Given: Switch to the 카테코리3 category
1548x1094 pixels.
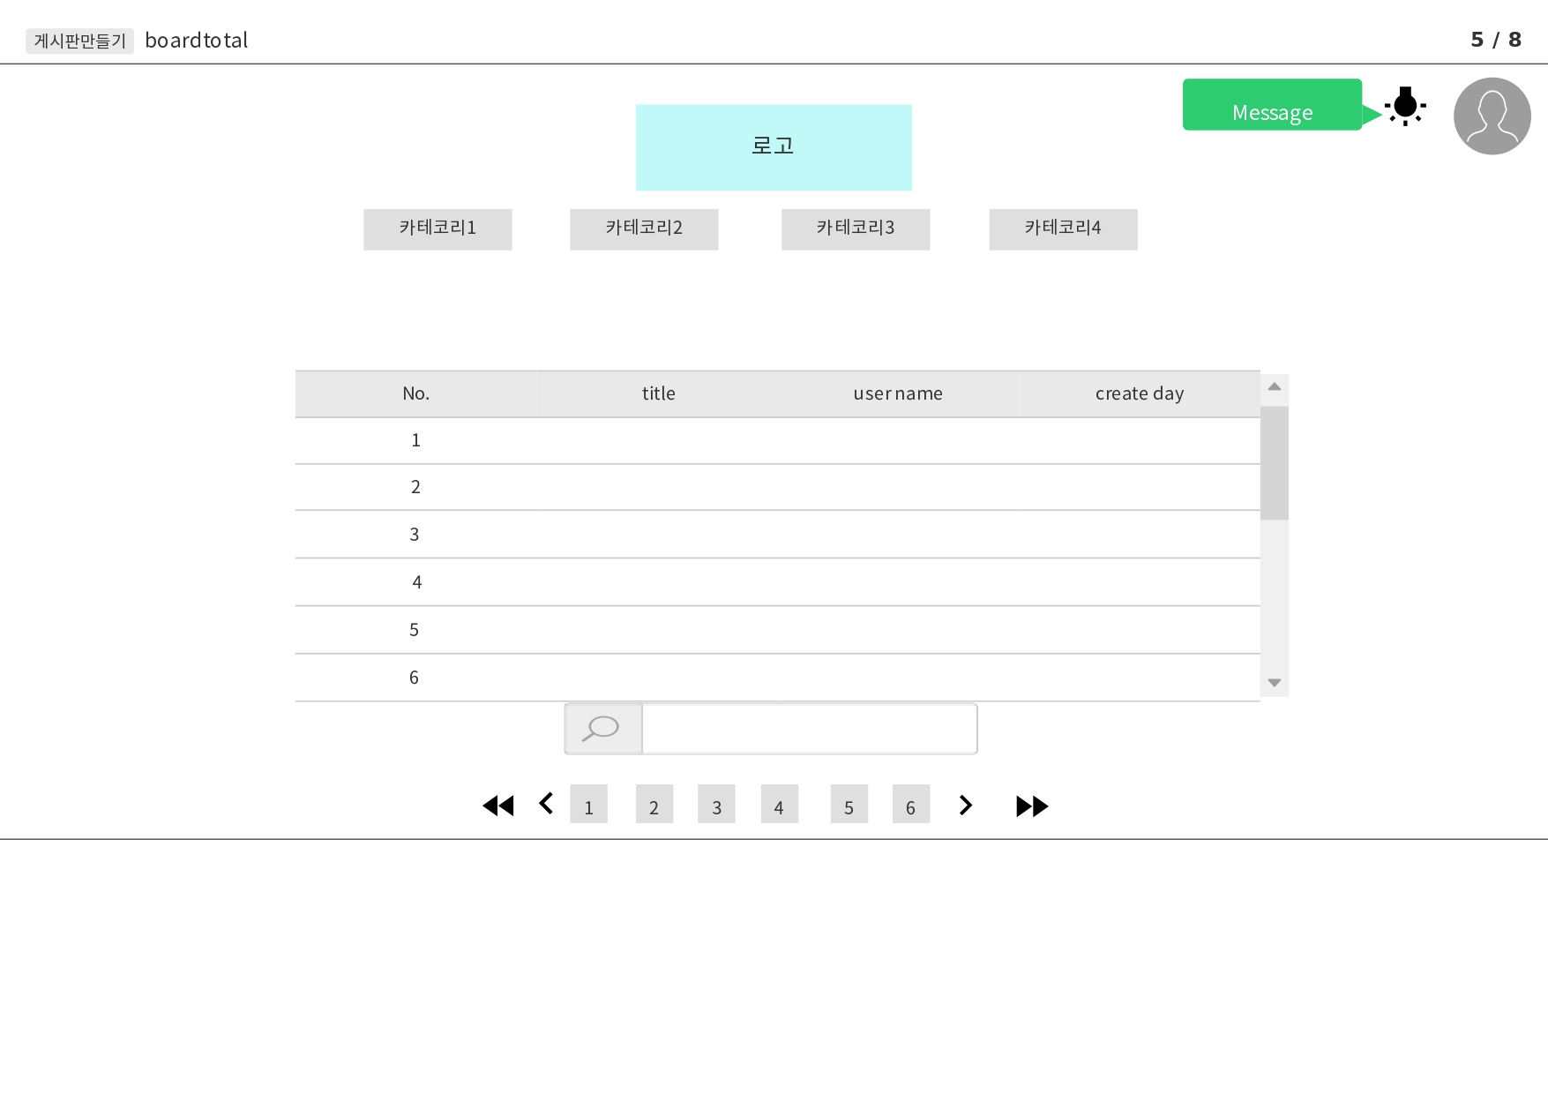Looking at the screenshot, I should click(x=855, y=229).
